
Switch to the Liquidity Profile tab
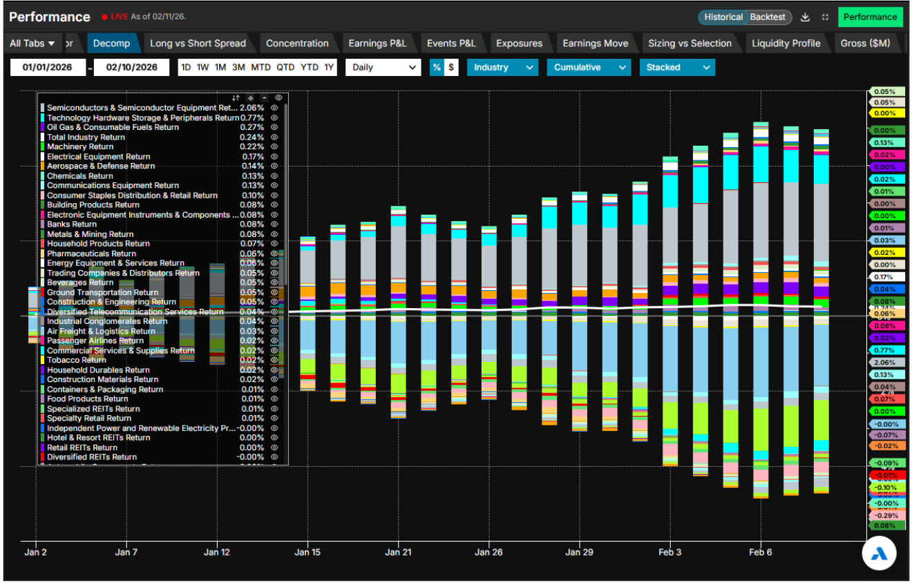[x=786, y=44]
